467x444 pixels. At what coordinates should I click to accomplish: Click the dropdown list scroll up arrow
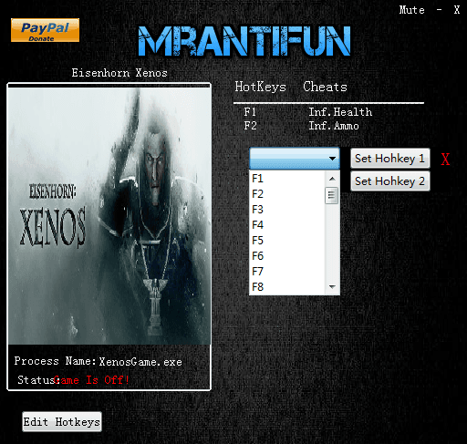click(x=332, y=179)
